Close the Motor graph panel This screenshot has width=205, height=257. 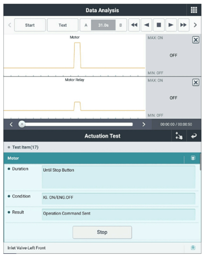point(196,40)
